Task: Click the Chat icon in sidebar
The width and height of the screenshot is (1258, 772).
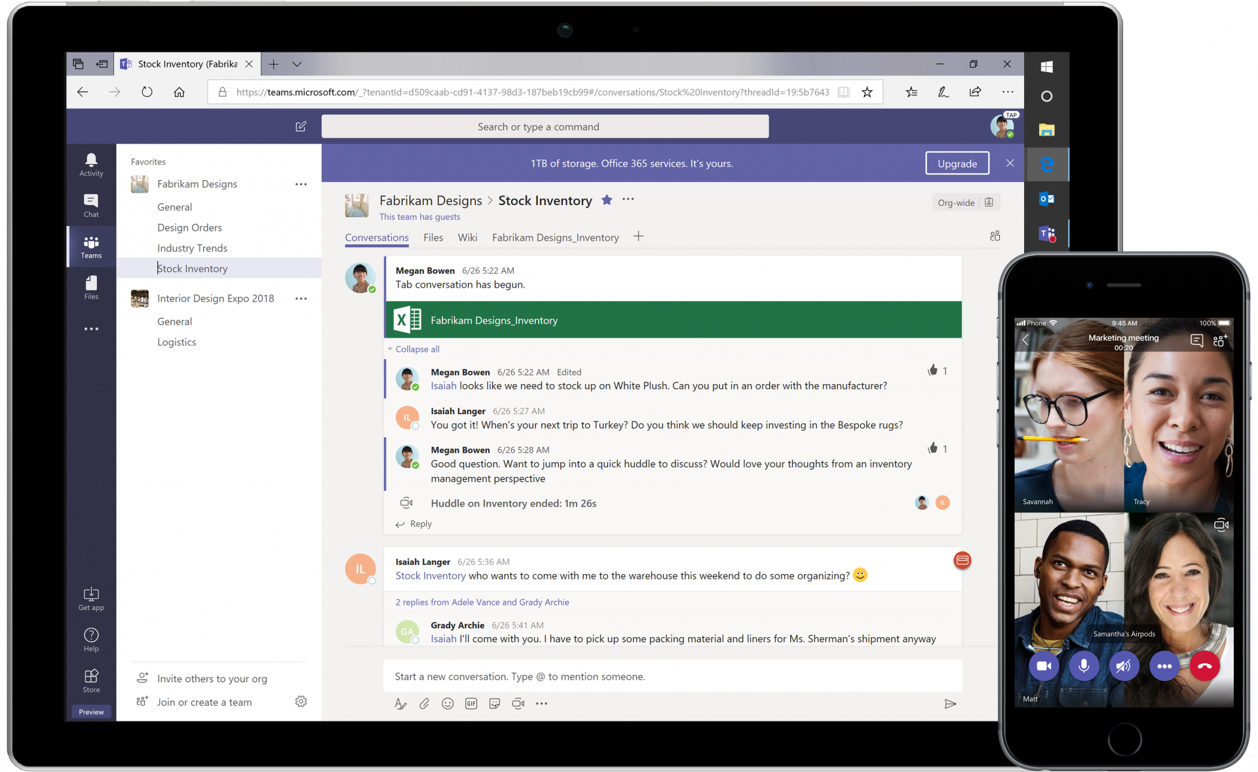Action: tap(90, 203)
